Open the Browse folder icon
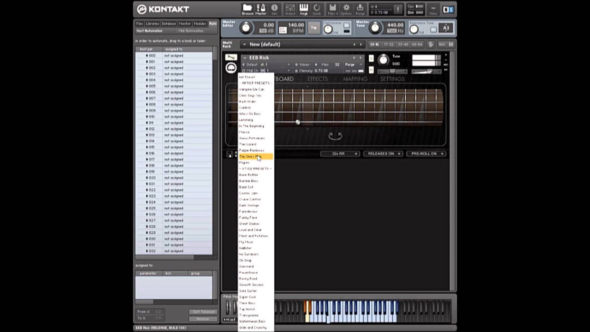Viewport: 590px width, 332px height. click(248, 9)
